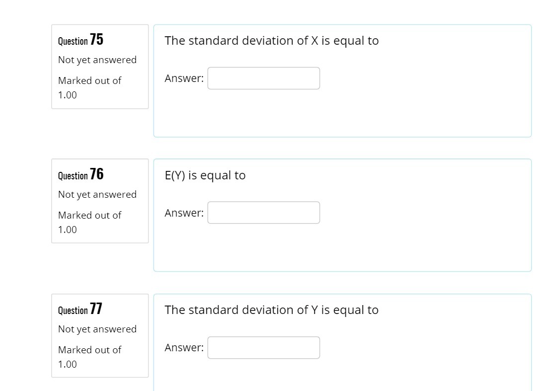This screenshot has width=549, height=391.
Task: Click the "standard deviation of Y" question text
Action: click(272, 310)
